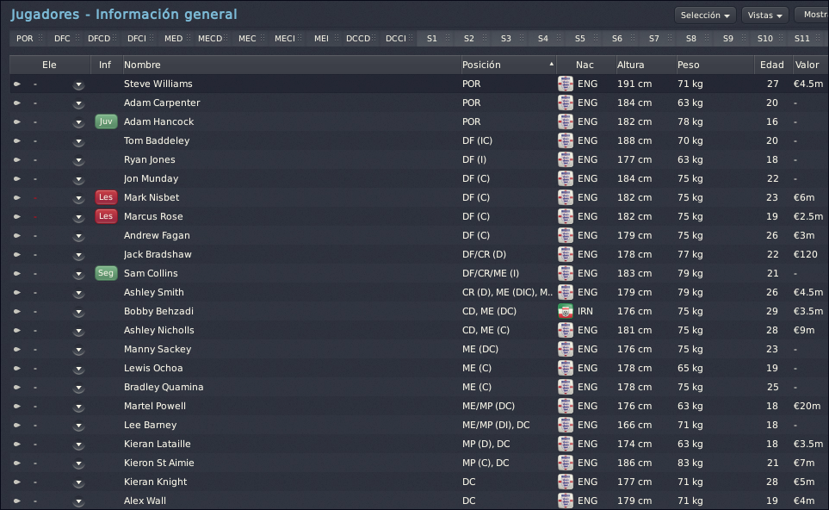Click Bobby Behzadi's Iran flag icon
Image resolution: width=829 pixels, height=510 pixels.
tap(566, 311)
